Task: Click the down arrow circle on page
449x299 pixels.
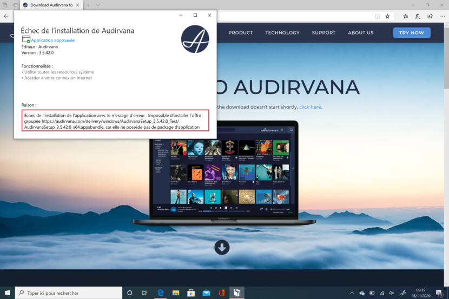Action: pos(222,247)
